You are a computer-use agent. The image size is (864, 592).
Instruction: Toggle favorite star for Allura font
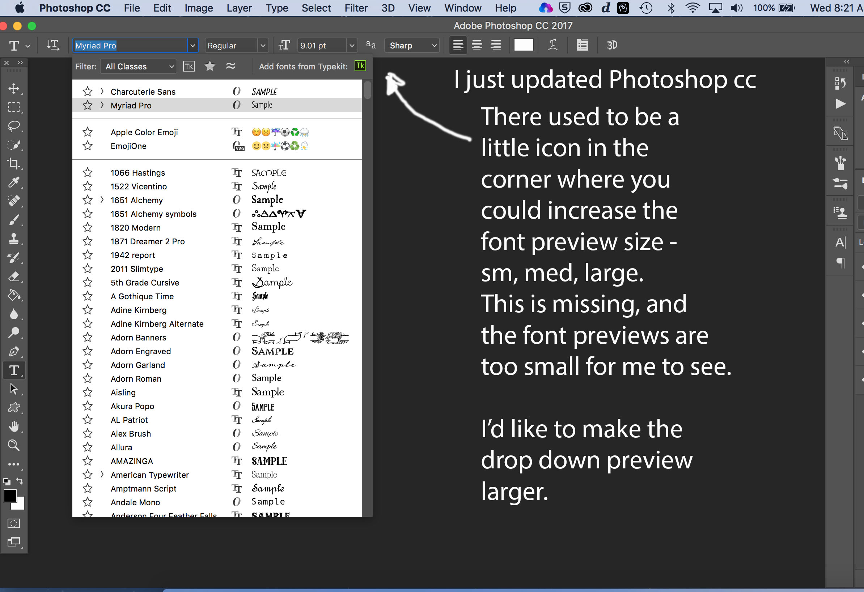pyautogui.click(x=87, y=447)
